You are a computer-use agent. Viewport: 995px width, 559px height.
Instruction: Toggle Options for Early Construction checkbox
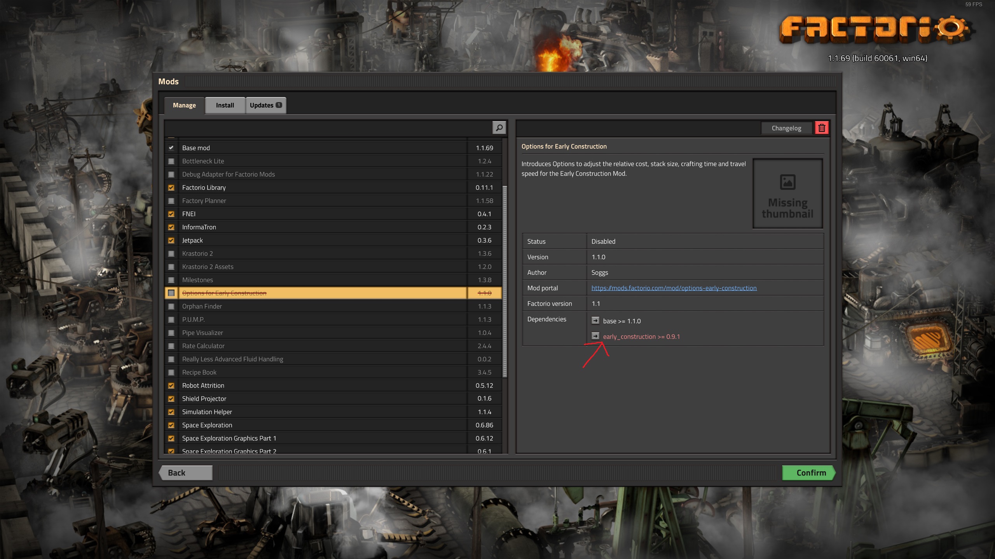point(171,293)
